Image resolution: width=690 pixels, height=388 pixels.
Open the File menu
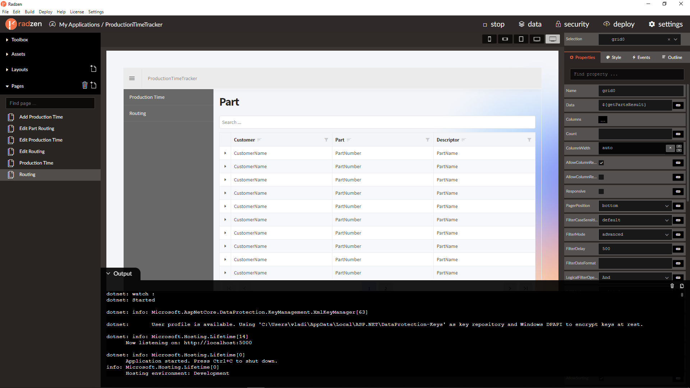pyautogui.click(x=5, y=12)
